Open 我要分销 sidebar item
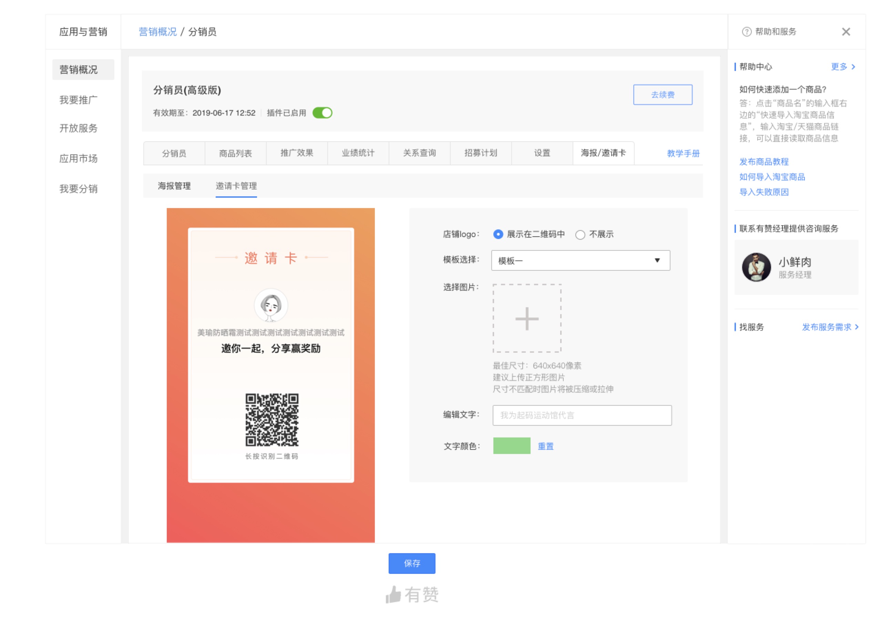 tap(79, 189)
